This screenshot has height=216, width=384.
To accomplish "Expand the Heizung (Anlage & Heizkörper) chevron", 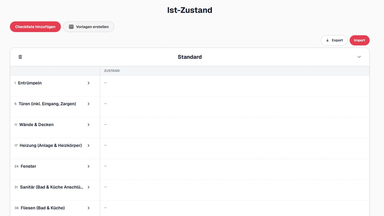I will (x=89, y=146).
